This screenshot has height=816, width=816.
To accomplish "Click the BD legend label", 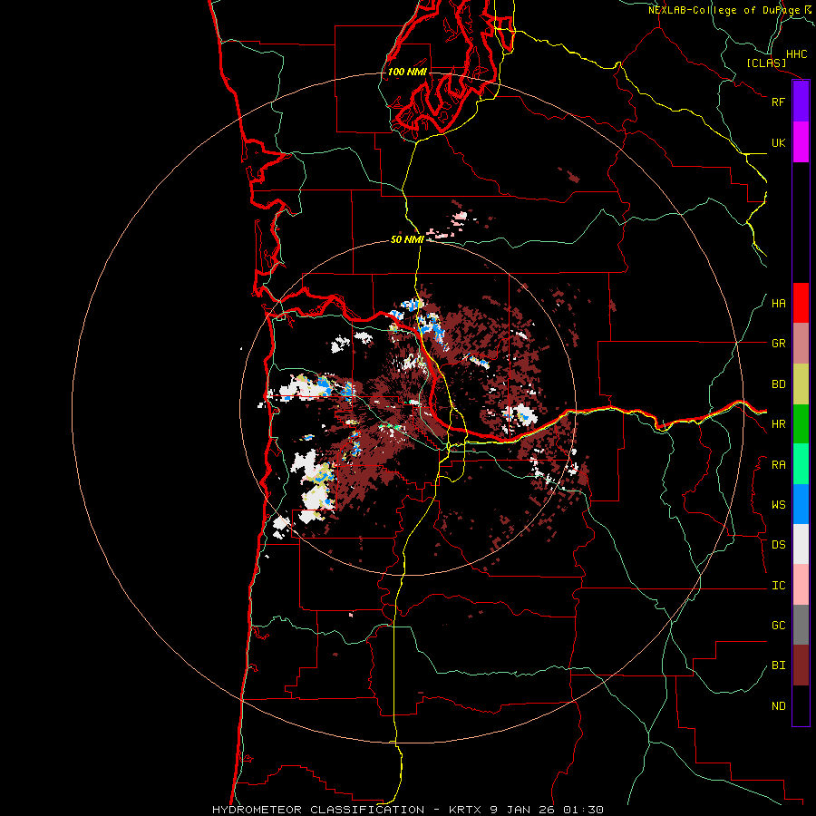I will [x=778, y=384].
